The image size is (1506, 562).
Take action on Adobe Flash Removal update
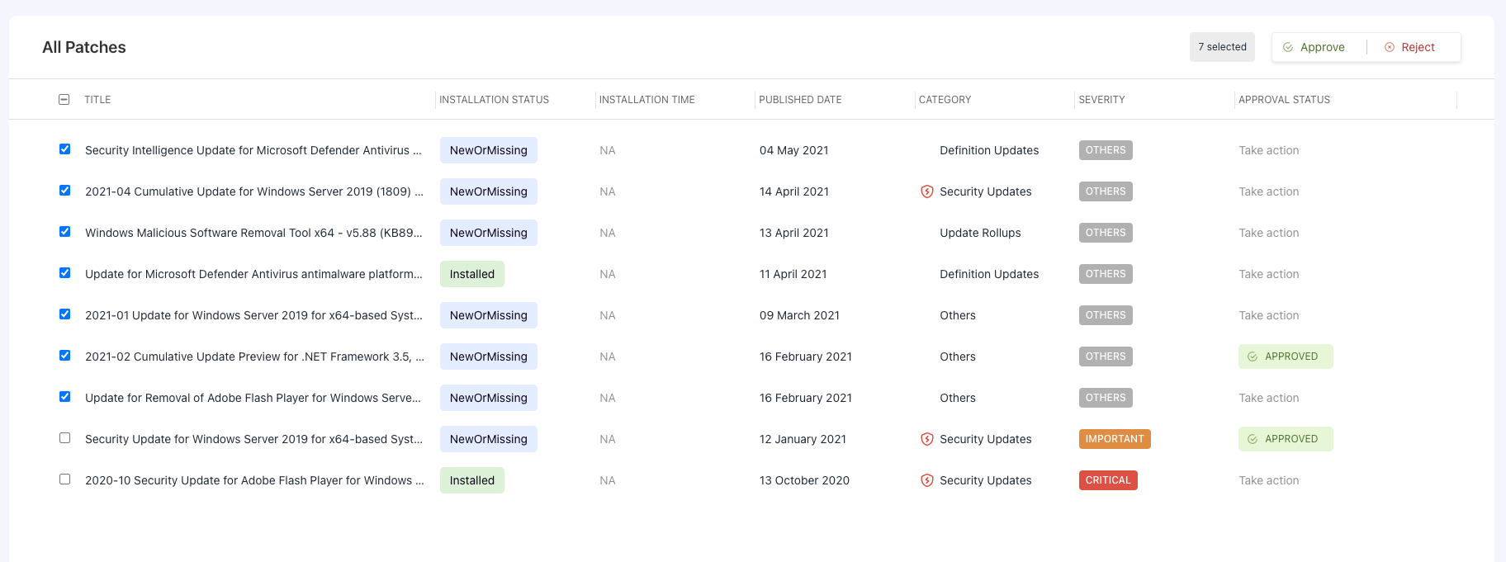coord(1268,398)
